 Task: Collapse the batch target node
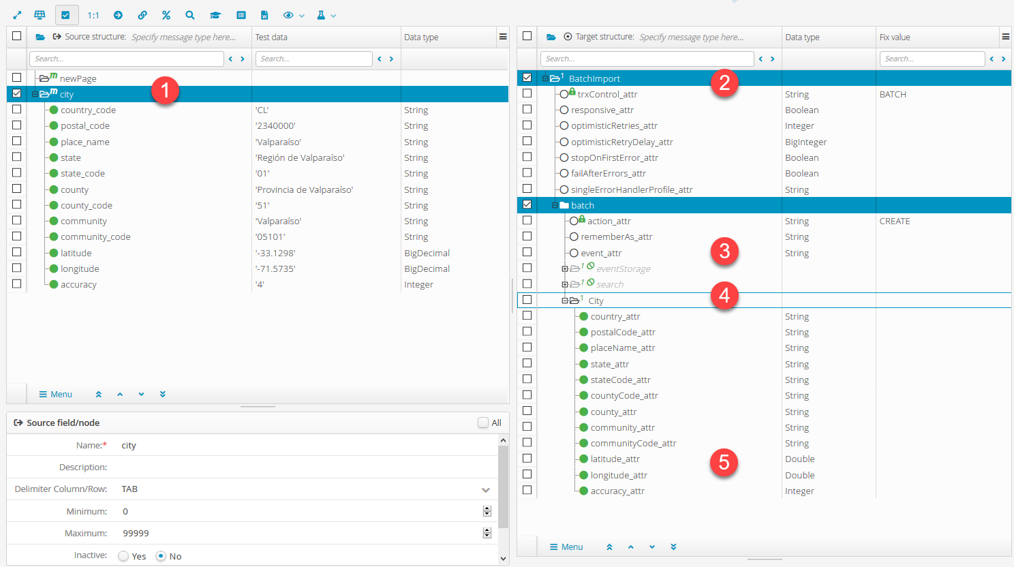[x=555, y=205]
